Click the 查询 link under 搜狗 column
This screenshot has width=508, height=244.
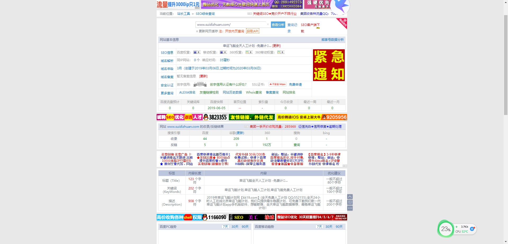coord(297,145)
